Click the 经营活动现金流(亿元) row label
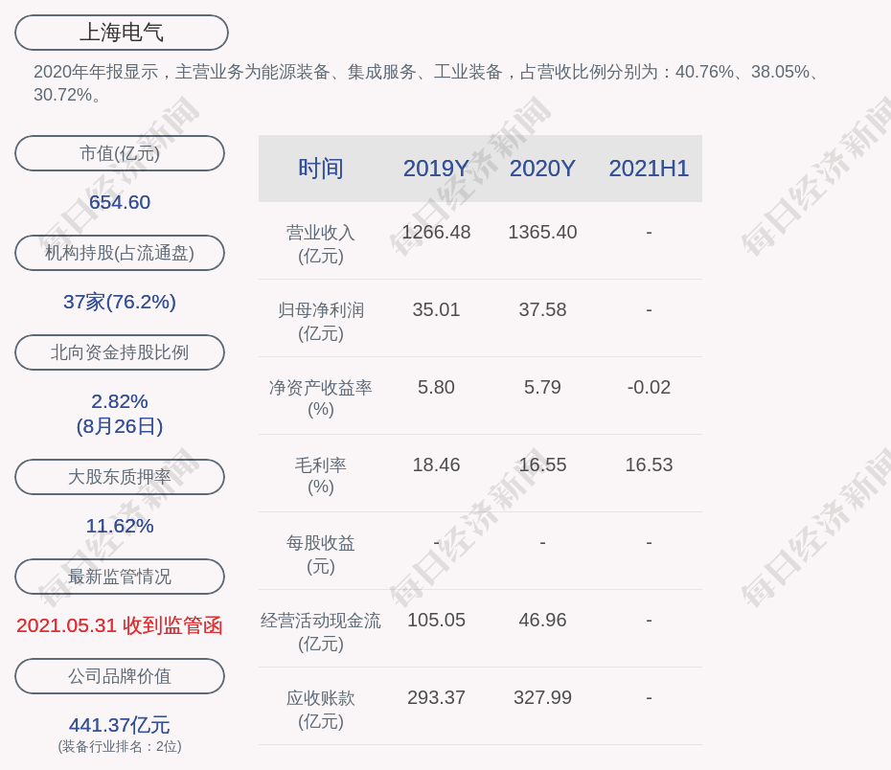891x770 pixels. pos(321,632)
